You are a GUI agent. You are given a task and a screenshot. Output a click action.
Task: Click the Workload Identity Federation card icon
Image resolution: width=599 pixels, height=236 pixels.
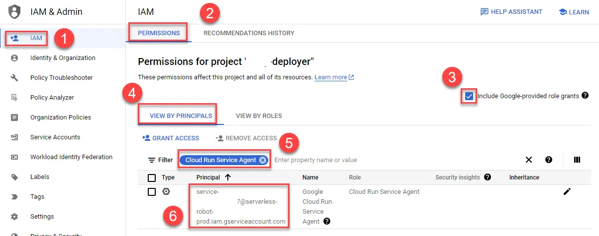(14, 157)
